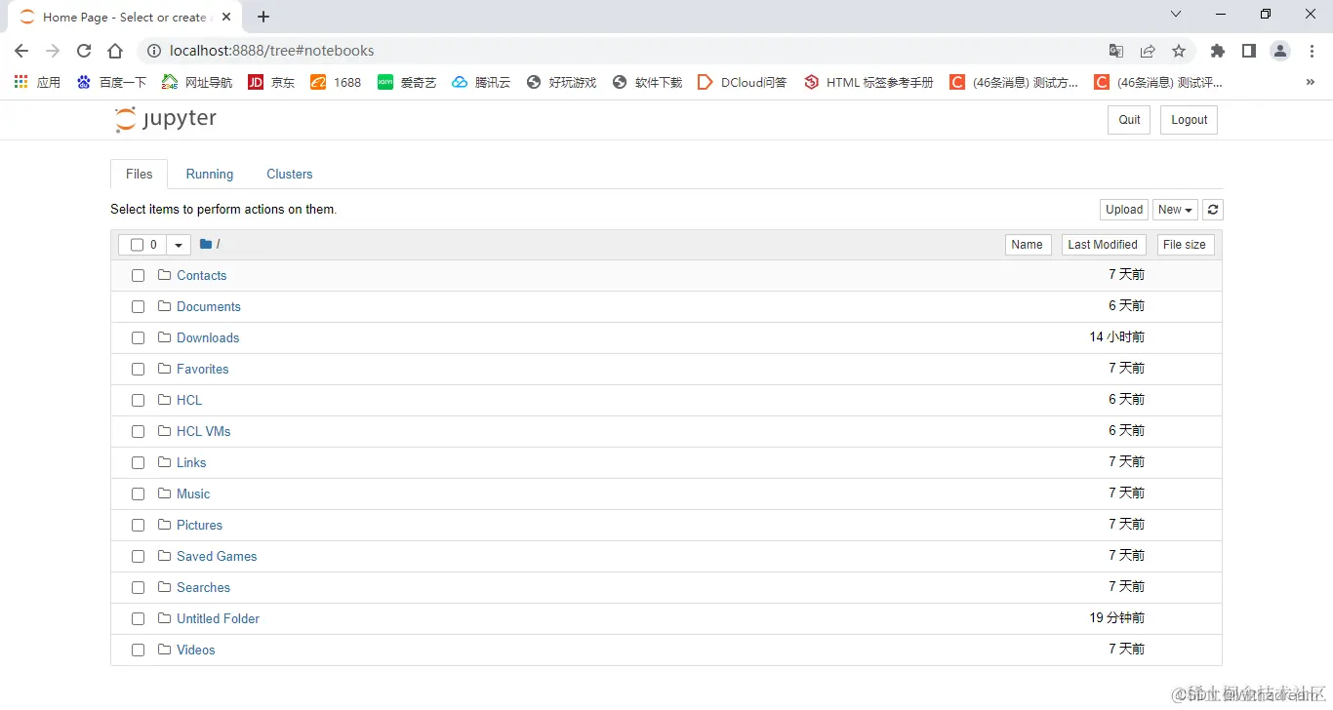Open the Pictures folder
The image size is (1333, 710).
(199, 526)
